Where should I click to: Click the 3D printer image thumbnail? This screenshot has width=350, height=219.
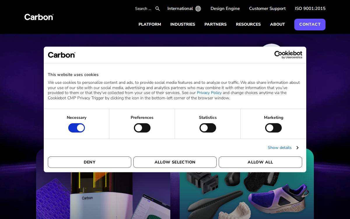pyautogui.click(x=103, y=195)
